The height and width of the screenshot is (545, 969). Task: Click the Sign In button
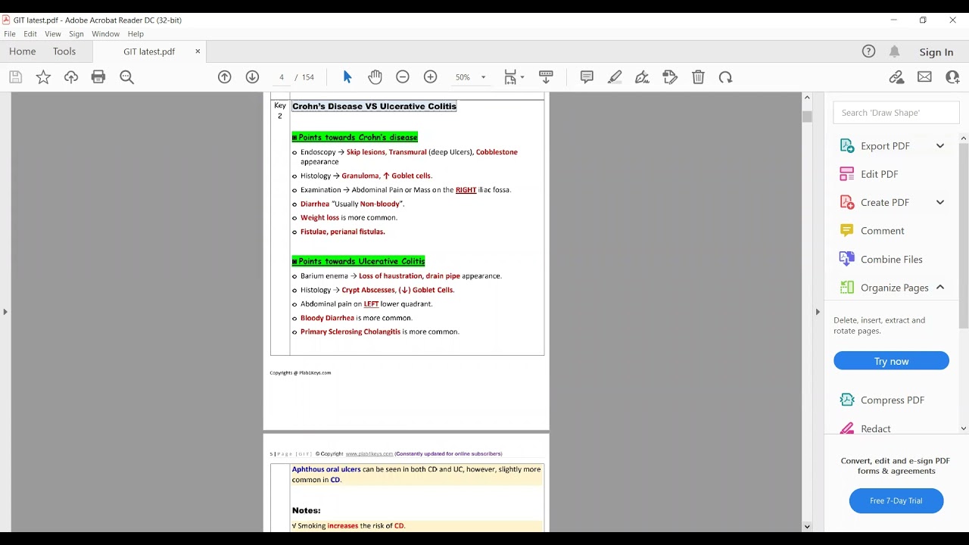coord(936,52)
